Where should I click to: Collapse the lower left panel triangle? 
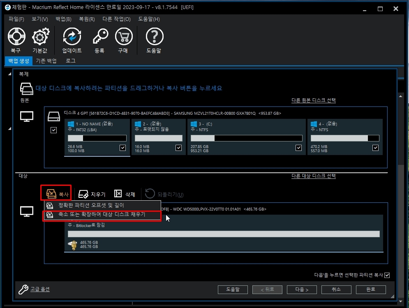click(x=9, y=128)
